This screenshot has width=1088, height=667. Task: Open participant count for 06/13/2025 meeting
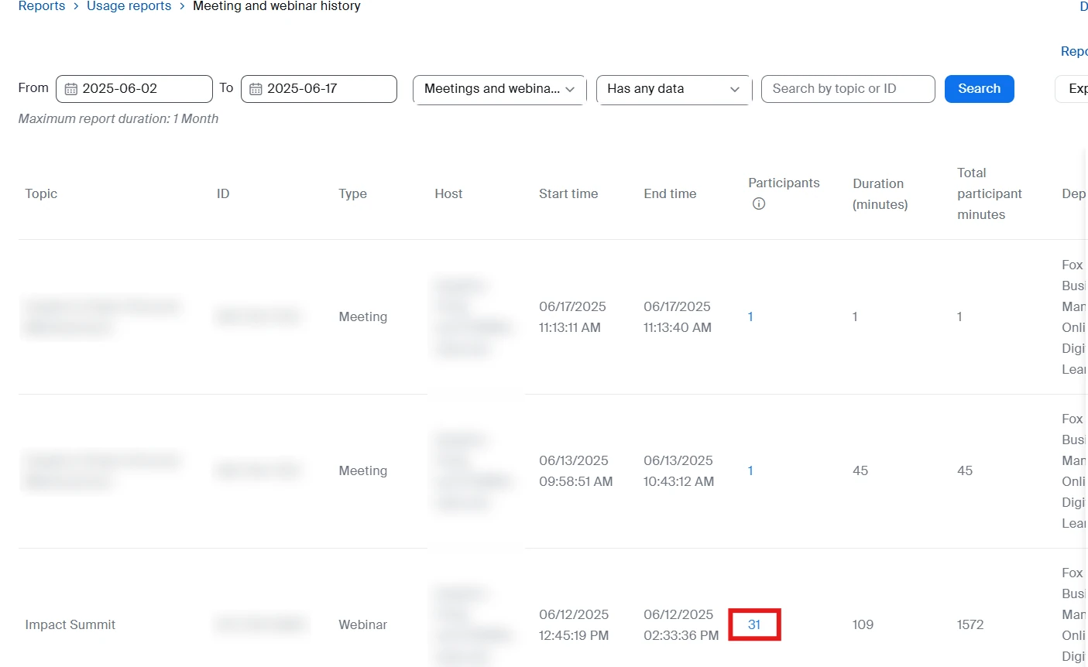[x=750, y=470]
